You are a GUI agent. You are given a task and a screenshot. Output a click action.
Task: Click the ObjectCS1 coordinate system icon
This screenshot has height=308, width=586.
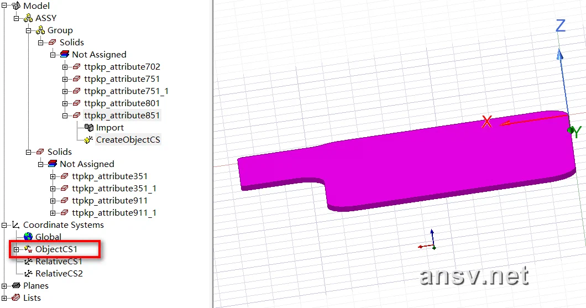[x=28, y=249]
